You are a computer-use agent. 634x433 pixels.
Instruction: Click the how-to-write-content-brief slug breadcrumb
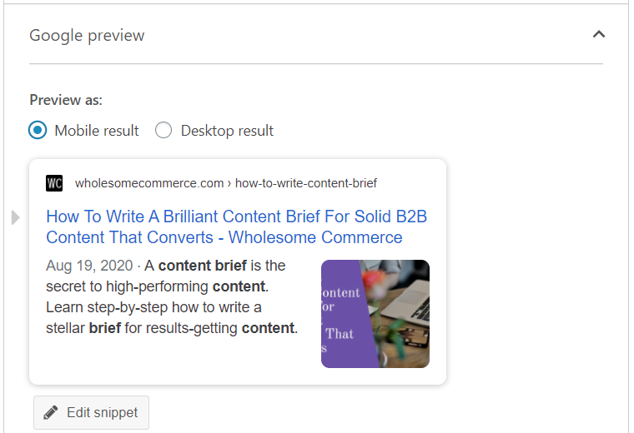[x=306, y=183]
